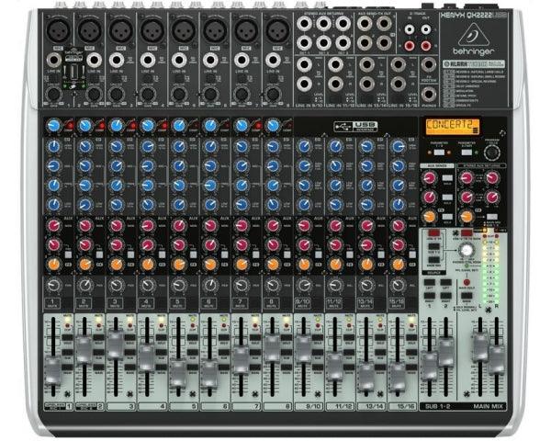Click AUX SENDS orange FX master knob
551x441 pixels.
tap(430, 216)
